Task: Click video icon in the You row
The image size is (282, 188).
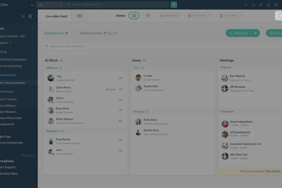Action: pos(121,78)
